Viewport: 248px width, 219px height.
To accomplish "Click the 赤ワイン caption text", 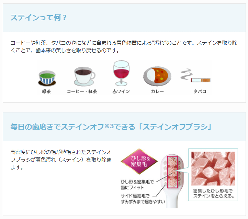I will [x=121, y=91].
